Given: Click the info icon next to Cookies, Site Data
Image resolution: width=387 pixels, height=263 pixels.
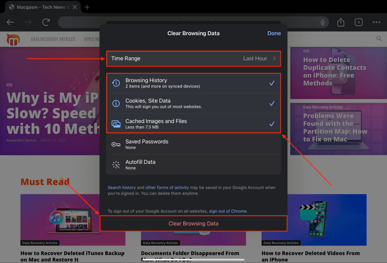Looking at the screenshot, I should (116, 103).
